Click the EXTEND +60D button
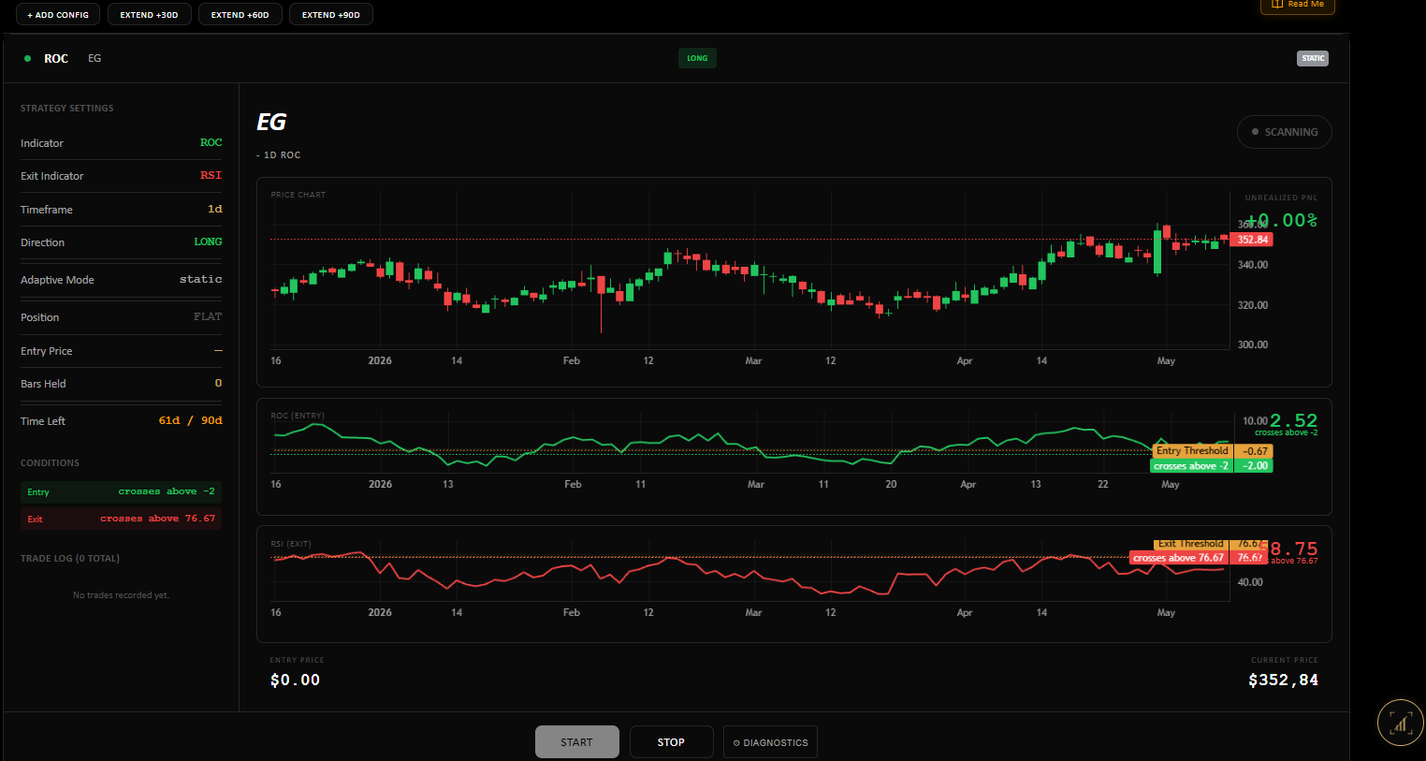The height and width of the screenshot is (761, 1426). [x=240, y=14]
